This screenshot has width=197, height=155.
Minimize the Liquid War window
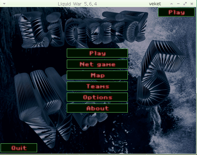[178, 4]
